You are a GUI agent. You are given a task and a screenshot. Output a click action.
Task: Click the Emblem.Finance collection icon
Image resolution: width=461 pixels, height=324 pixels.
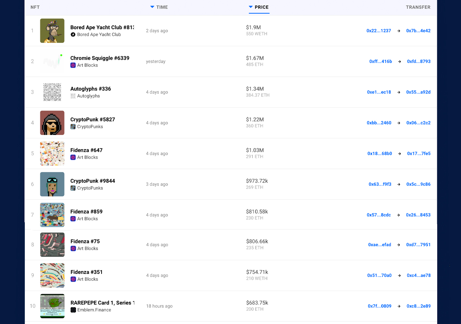pos(73,310)
